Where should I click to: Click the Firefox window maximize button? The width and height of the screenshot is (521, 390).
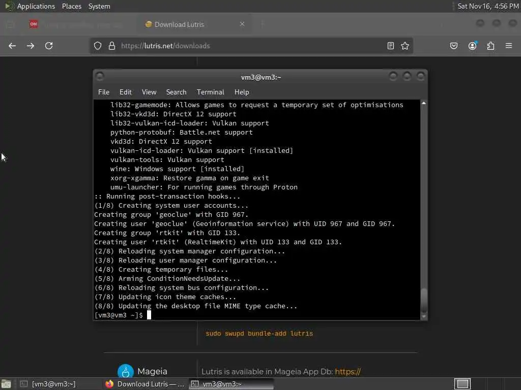(x=497, y=23)
